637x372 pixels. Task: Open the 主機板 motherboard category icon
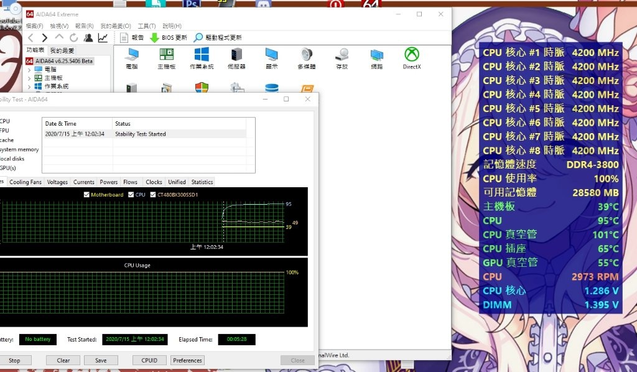tap(167, 58)
